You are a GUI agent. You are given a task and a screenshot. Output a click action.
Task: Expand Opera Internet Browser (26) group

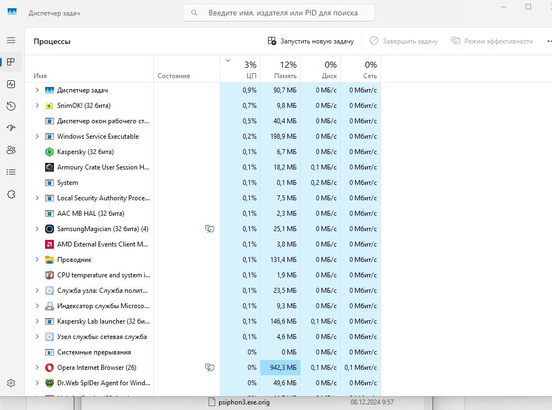[x=37, y=368]
